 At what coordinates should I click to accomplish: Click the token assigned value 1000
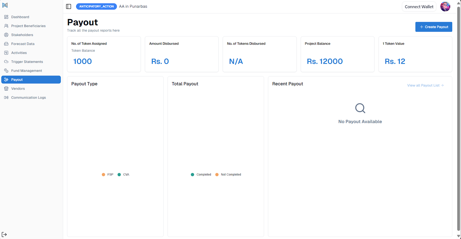(x=82, y=61)
